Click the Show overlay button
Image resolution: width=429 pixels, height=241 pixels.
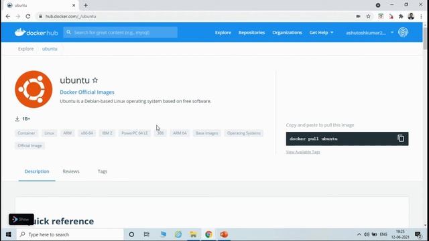click(21, 220)
